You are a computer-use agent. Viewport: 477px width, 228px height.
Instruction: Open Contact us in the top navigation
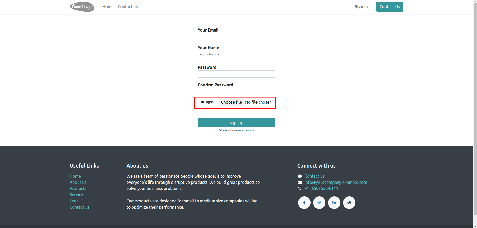[x=128, y=7]
